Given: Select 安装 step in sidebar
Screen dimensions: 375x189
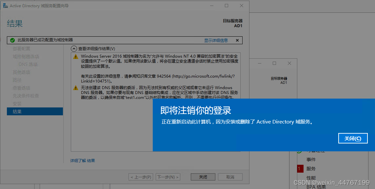Looking at the screenshot, I should pos(17,104).
